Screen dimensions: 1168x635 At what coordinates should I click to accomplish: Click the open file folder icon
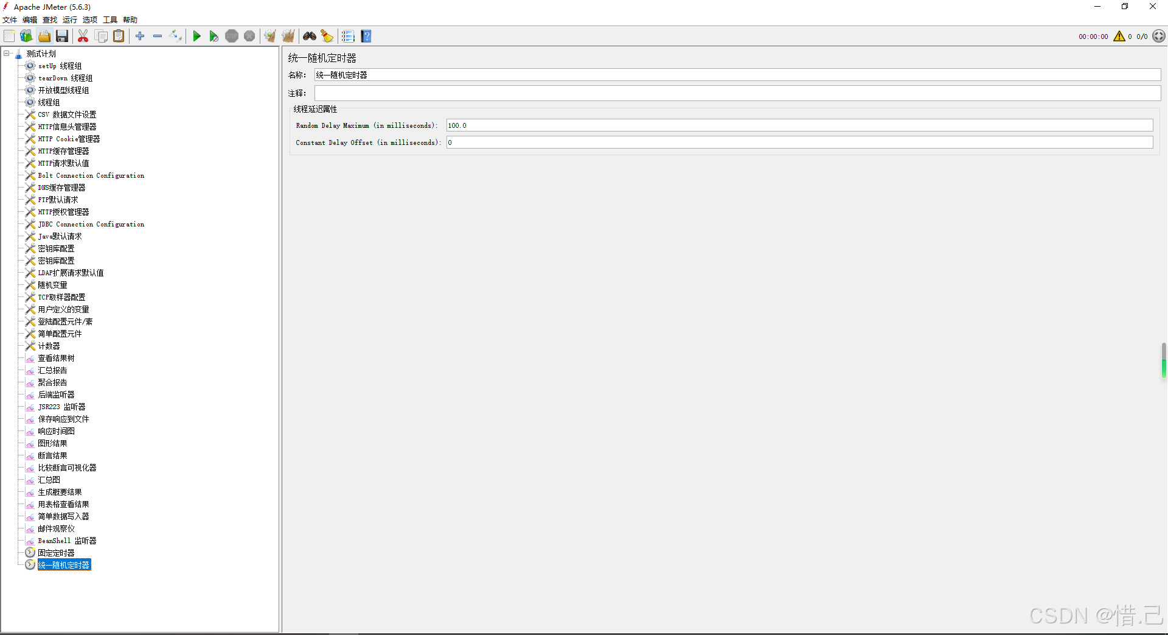(x=44, y=37)
